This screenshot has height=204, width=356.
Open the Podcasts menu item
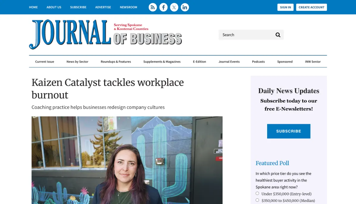point(258,61)
